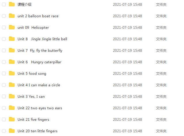Viewport: 184px width, 136px height.
Task: Tick checkbox beside Unit 21 five fingers
Action: [x=4, y=120]
